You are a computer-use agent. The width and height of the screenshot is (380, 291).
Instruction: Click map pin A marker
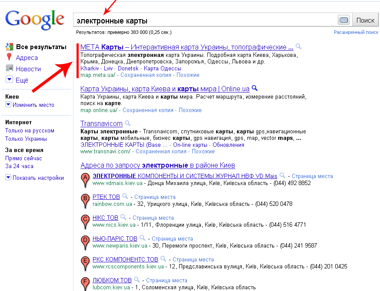[x=85, y=180]
